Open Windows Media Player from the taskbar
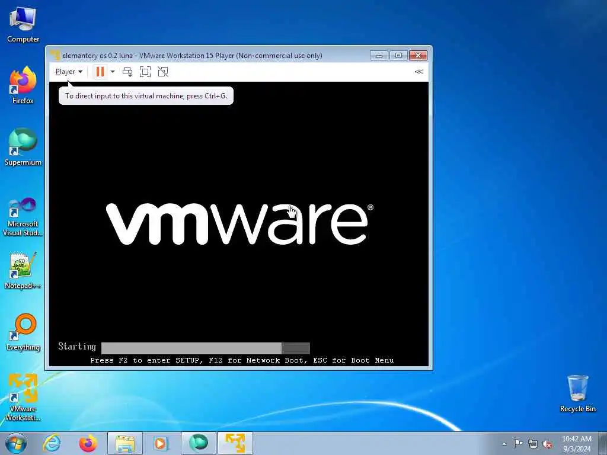Viewport: 607px width, 455px height. tap(160, 443)
